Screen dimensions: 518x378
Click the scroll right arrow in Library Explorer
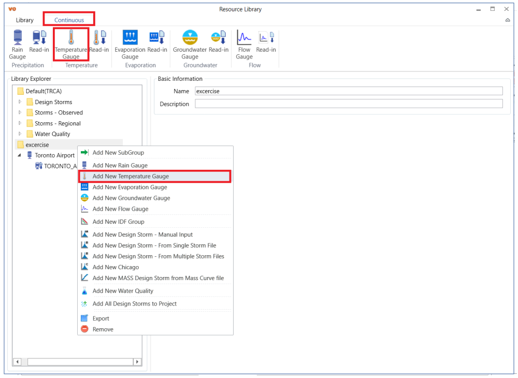pyautogui.click(x=137, y=362)
